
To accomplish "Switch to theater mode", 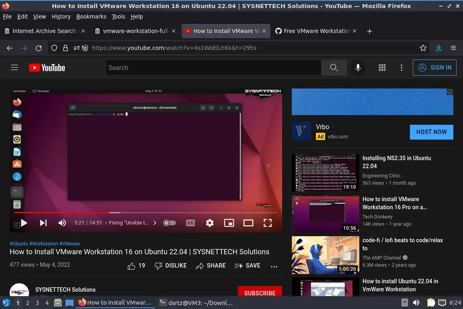I will coord(248,223).
